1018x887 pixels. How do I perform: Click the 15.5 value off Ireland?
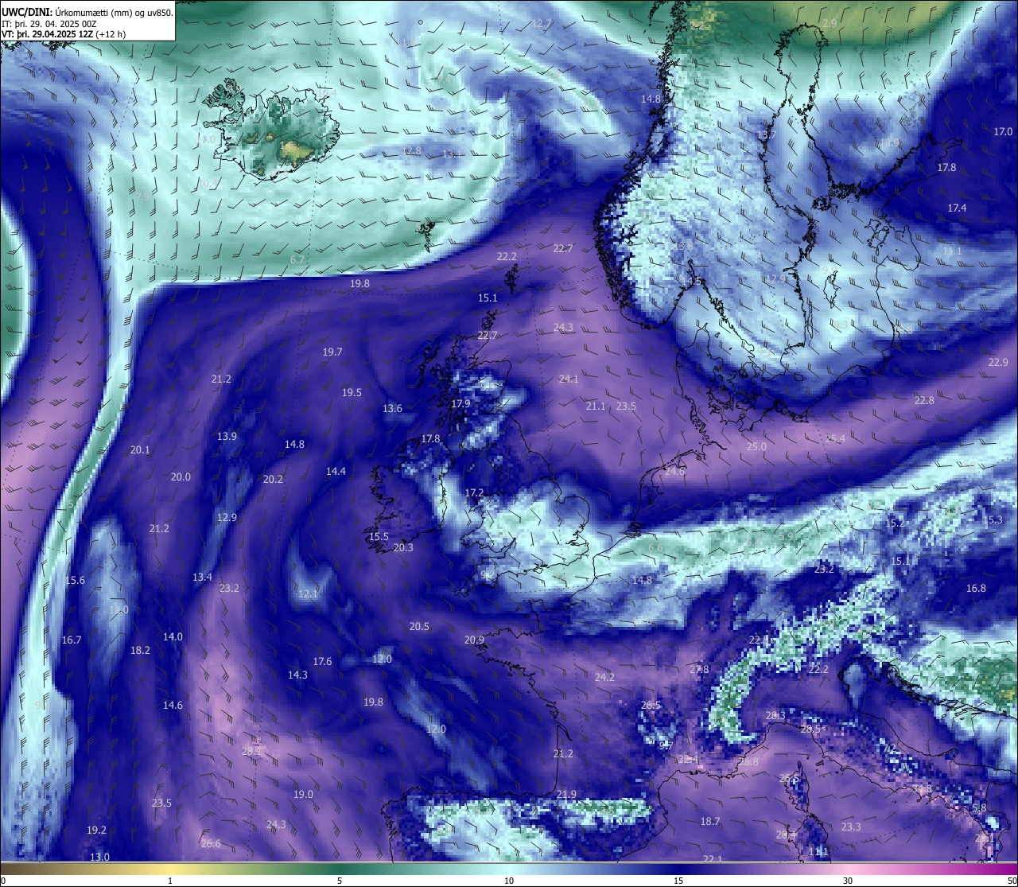(x=379, y=536)
